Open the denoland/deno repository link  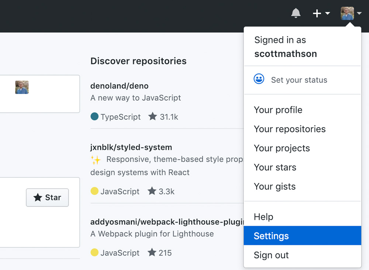click(x=119, y=86)
